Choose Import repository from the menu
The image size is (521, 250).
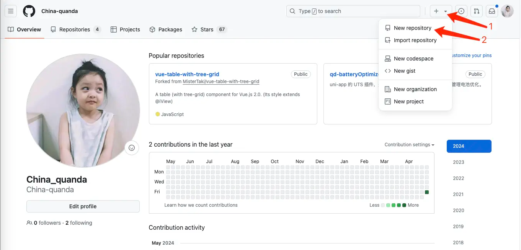[415, 40]
